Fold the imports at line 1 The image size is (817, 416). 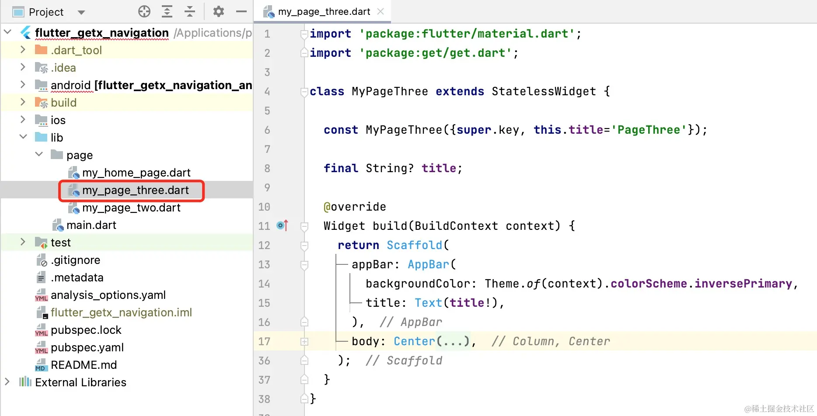point(304,34)
